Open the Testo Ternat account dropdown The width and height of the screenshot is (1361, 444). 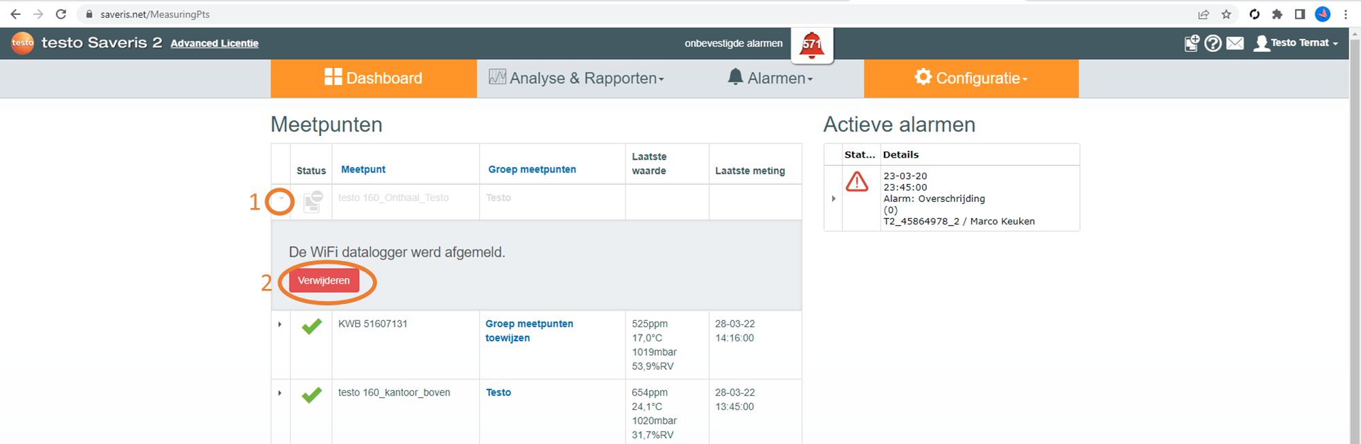point(1296,43)
